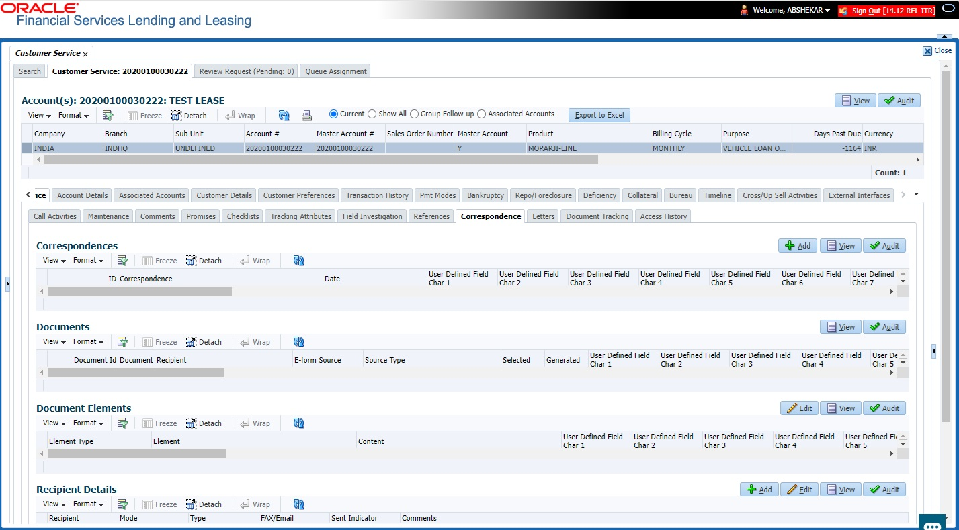The width and height of the screenshot is (959, 530).
Task: Click Detach in the Documents toolbar
Action: point(204,342)
